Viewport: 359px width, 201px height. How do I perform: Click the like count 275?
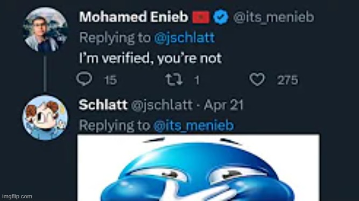point(287,80)
